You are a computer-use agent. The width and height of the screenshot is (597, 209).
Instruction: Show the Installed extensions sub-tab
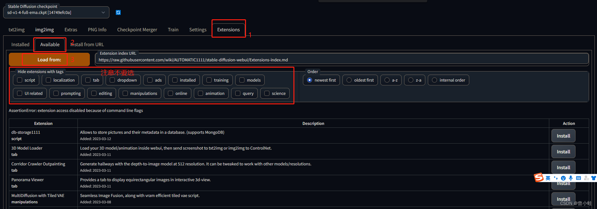pyautogui.click(x=20, y=45)
